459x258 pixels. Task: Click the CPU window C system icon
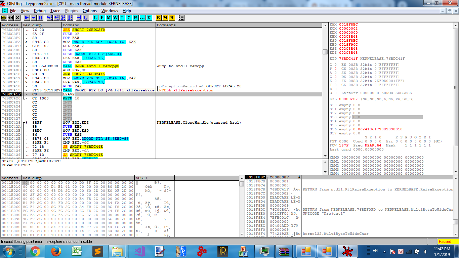5,10
